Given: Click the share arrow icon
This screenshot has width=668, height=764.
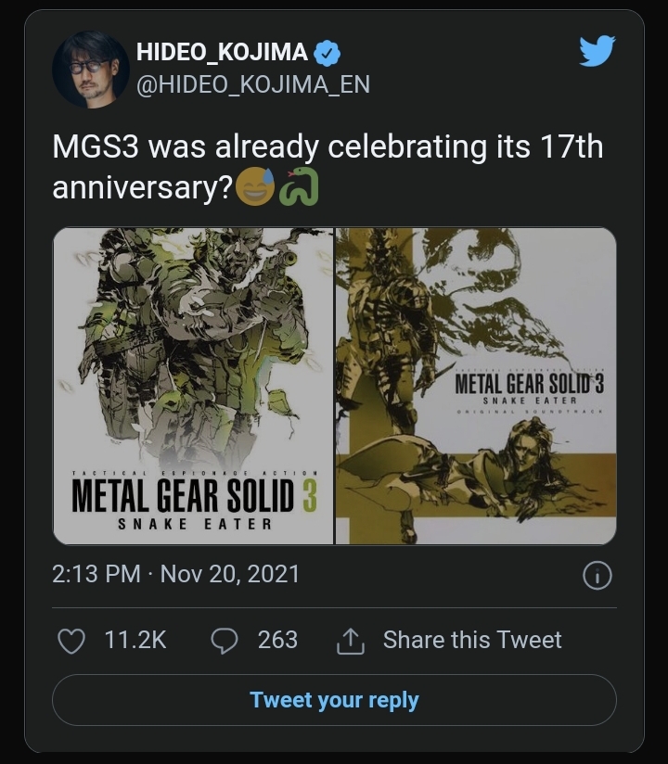Looking at the screenshot, I should coord(350,640).
